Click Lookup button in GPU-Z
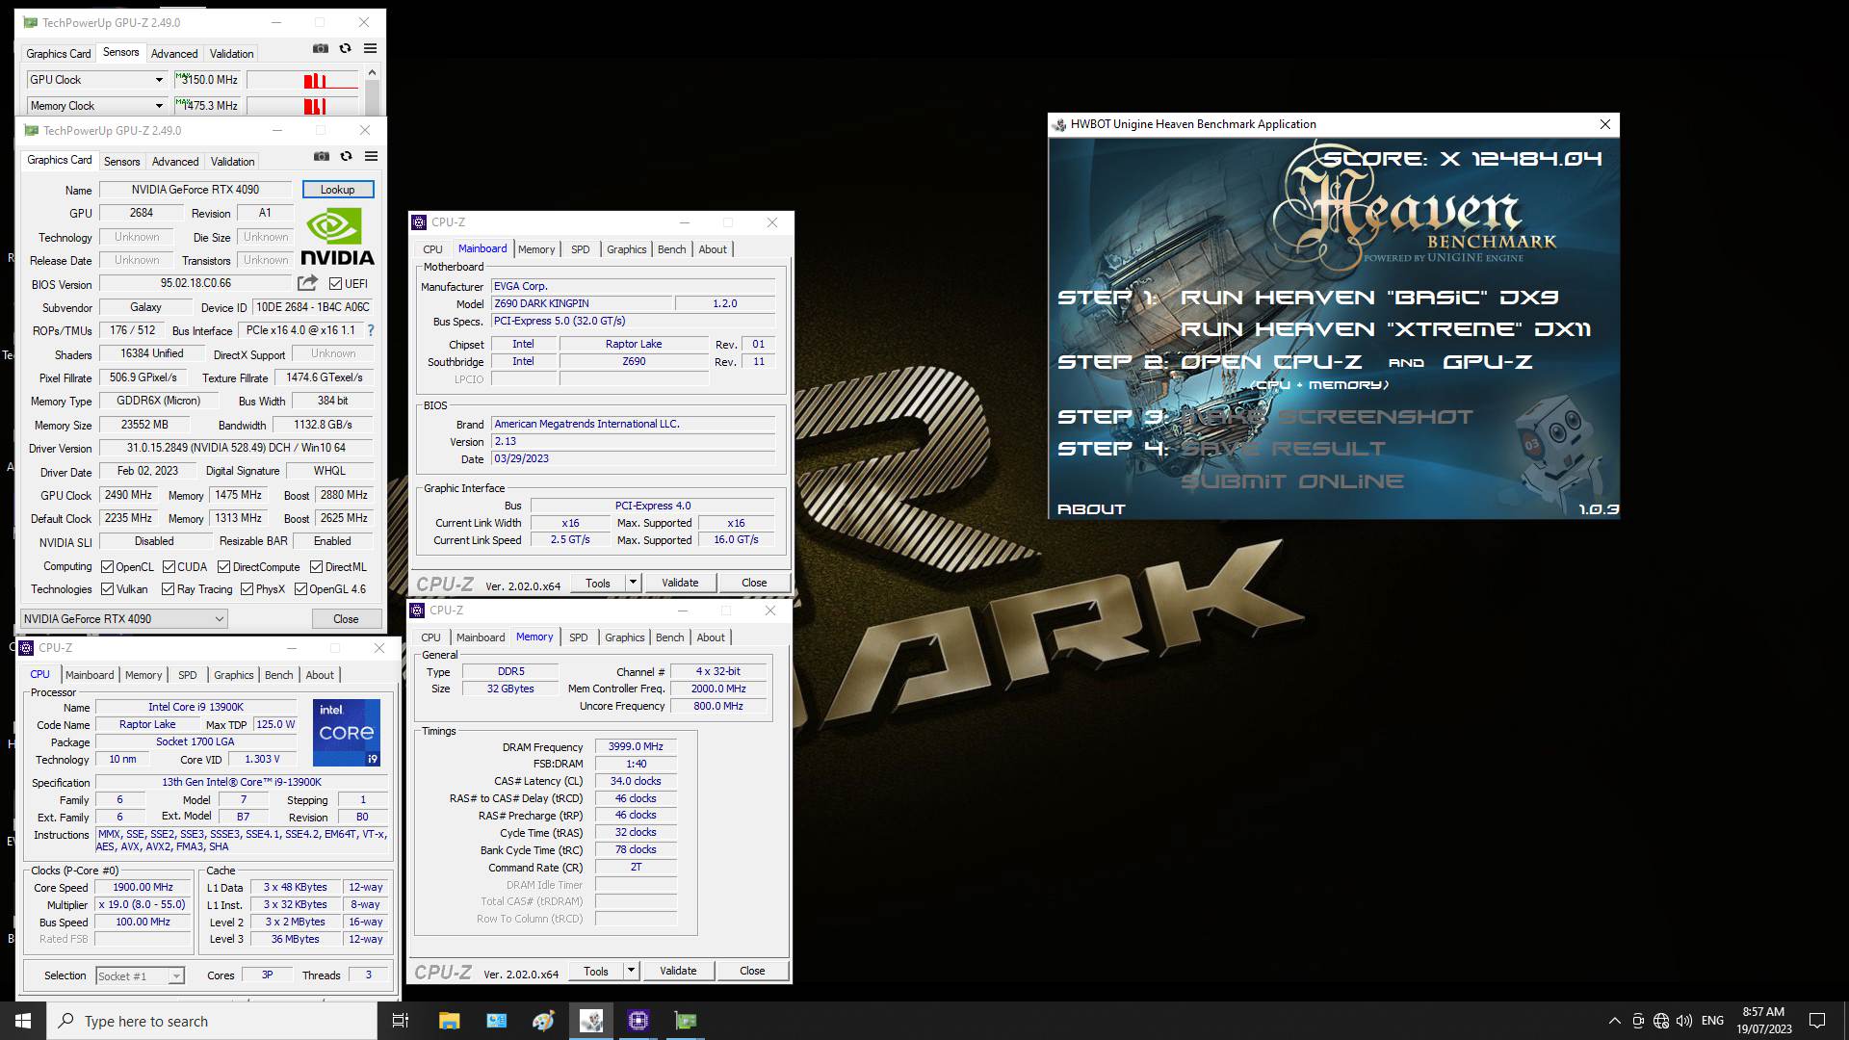 click(338, 190)
